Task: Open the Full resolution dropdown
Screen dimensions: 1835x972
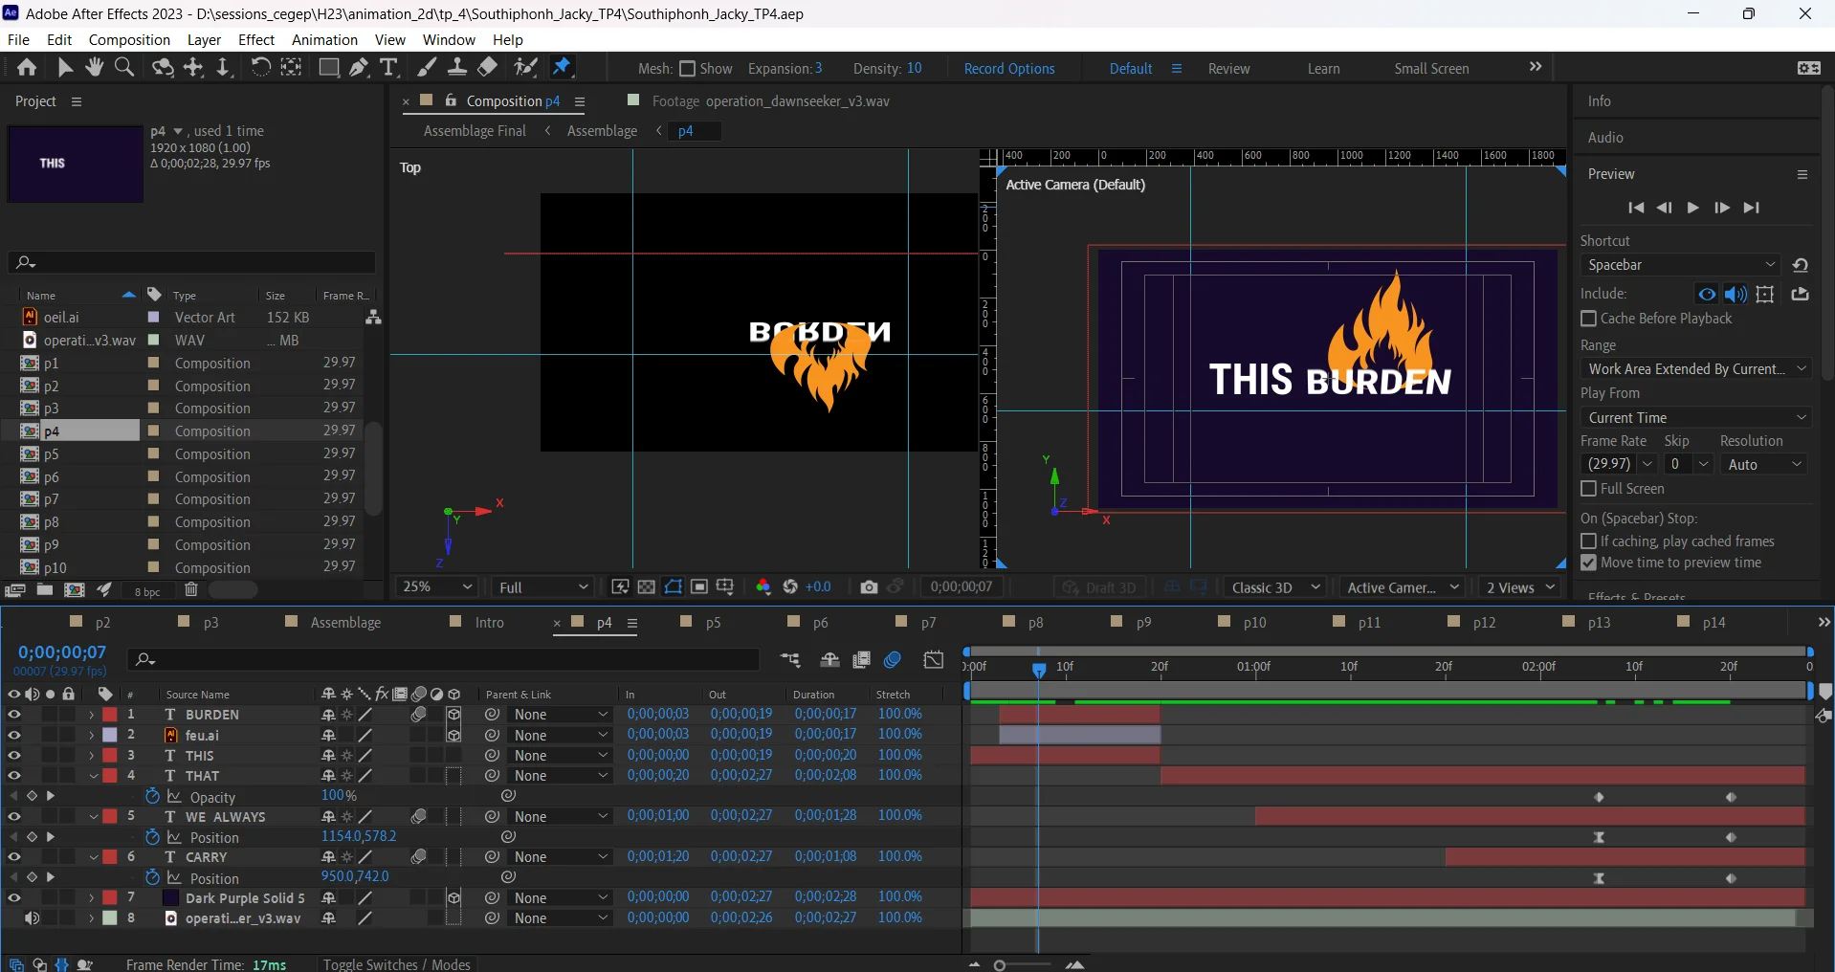Action: click(x=544, y=587)
